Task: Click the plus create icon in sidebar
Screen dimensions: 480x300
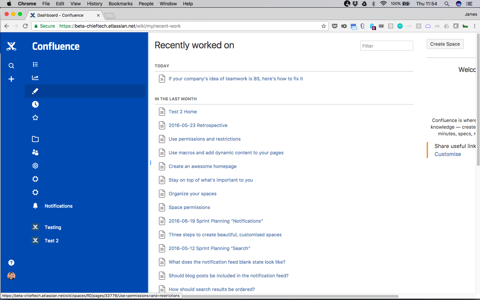Action: (11, 79)
